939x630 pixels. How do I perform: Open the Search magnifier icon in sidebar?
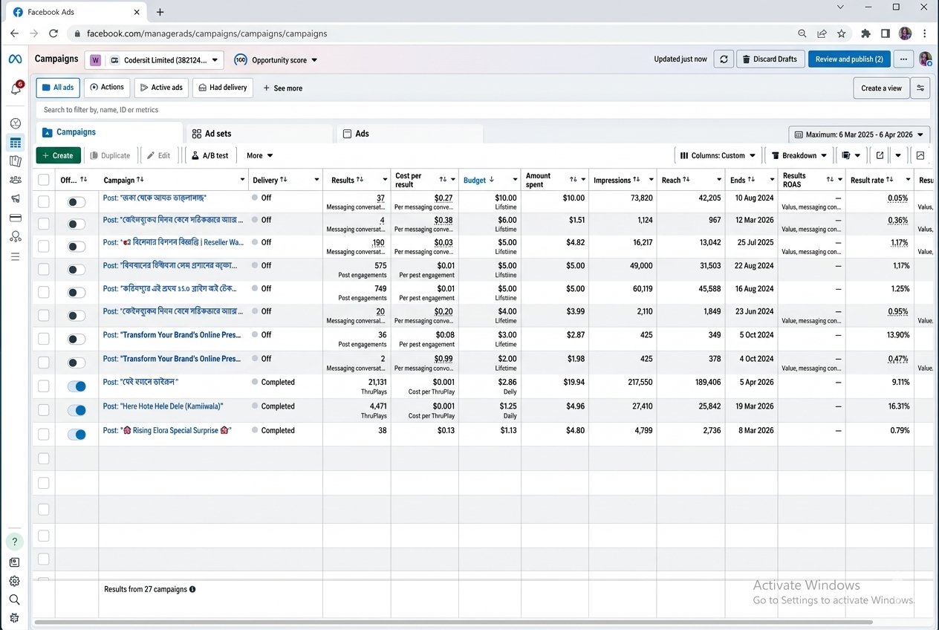[15, 600]
